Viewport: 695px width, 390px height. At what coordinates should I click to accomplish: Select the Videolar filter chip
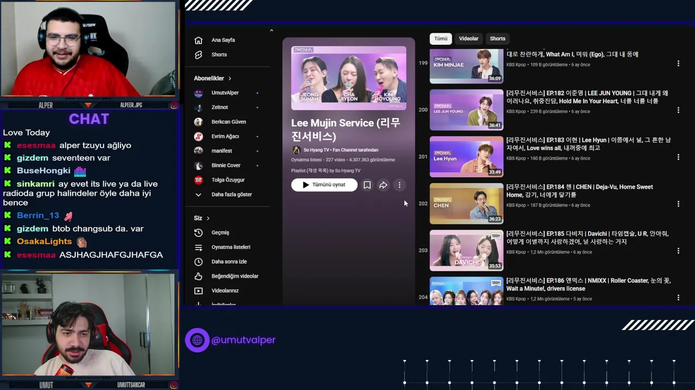click(x=469, y=38)
